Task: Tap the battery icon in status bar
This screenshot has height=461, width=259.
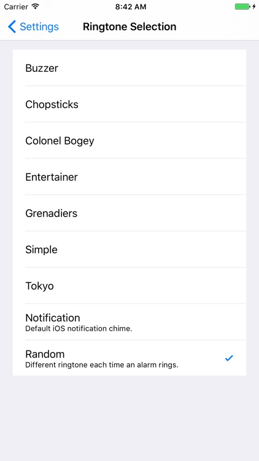Action: coord(242,7)
